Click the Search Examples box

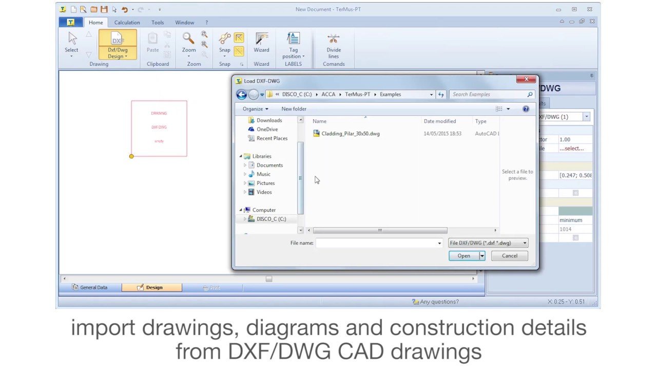[492, 95]
